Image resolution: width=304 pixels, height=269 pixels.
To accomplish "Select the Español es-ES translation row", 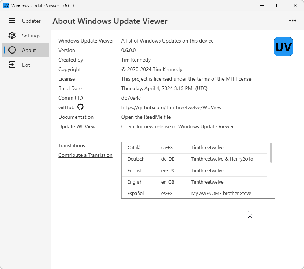I will click(194, 193).
